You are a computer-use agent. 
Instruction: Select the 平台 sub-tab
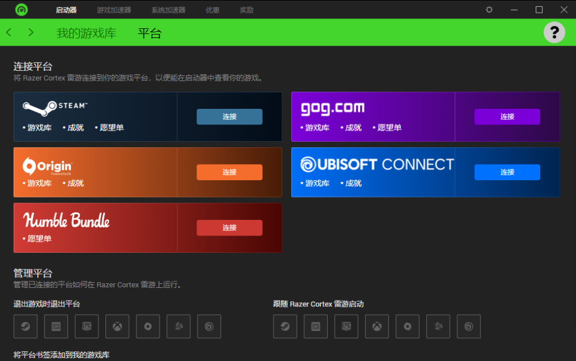click(x=150, y=33)
